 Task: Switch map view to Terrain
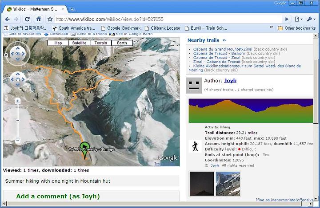pos(100,43)
